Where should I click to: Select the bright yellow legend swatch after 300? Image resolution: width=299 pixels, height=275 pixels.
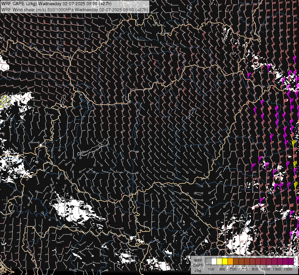click(x=225, y=262)
